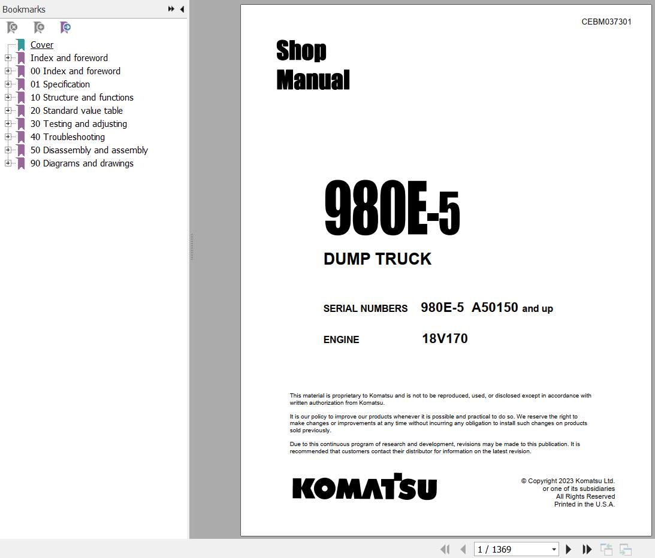Open the page number dropdown arrow
Screen dimensions: 655x558
pyautogui.click(x=554, y=549)
